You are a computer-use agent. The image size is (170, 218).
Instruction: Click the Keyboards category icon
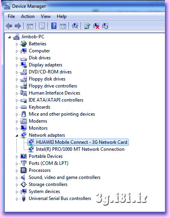[x=23, y=107]
